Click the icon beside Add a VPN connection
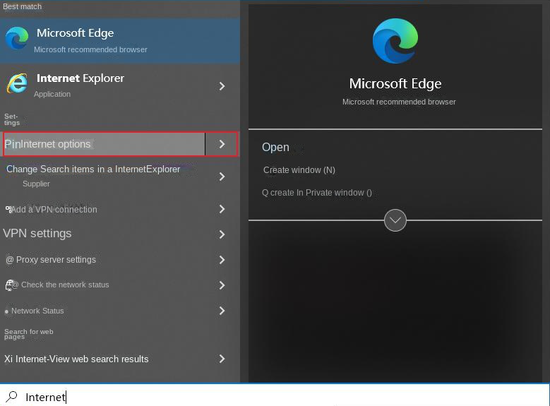 click(8, 209)
